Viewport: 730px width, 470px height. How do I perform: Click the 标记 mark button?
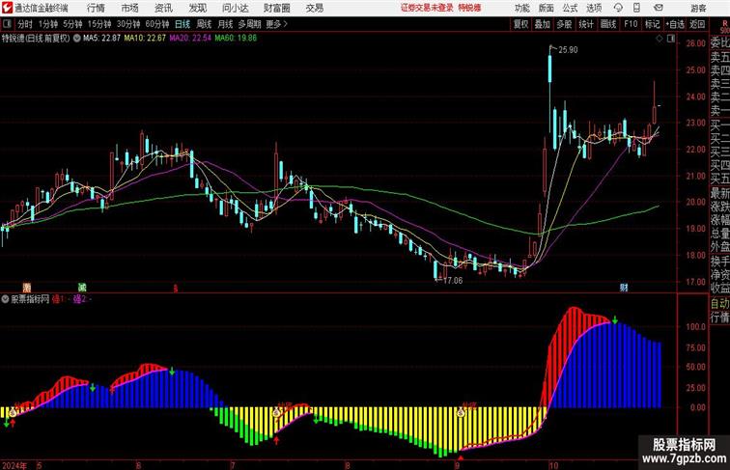[x=652, y=24]
